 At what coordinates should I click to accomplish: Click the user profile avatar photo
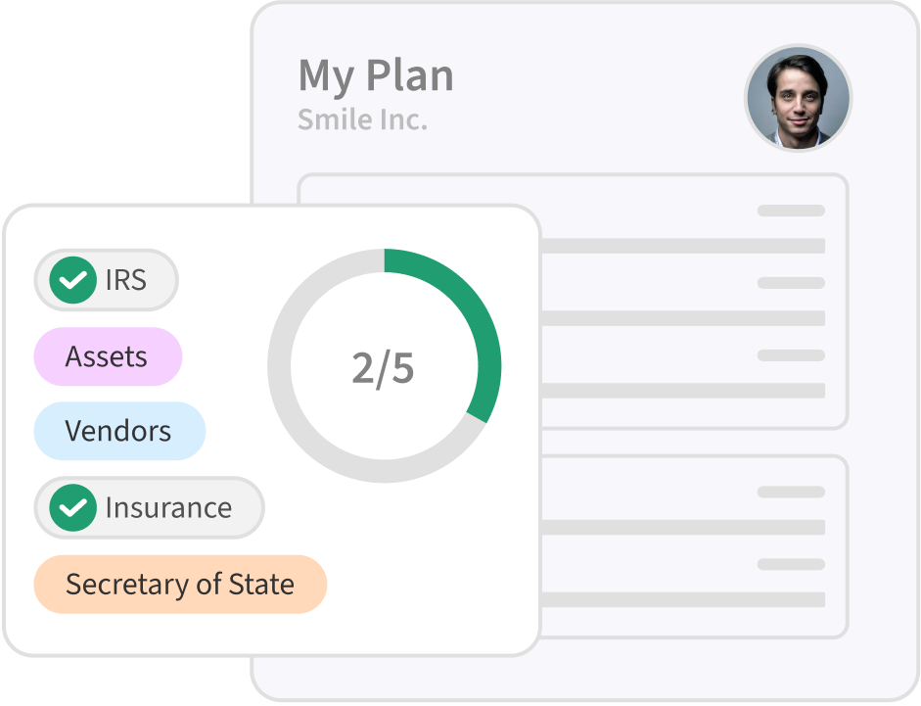click(x=798, y=98)
